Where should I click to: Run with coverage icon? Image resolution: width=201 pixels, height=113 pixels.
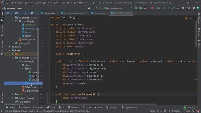click(141, 8)
